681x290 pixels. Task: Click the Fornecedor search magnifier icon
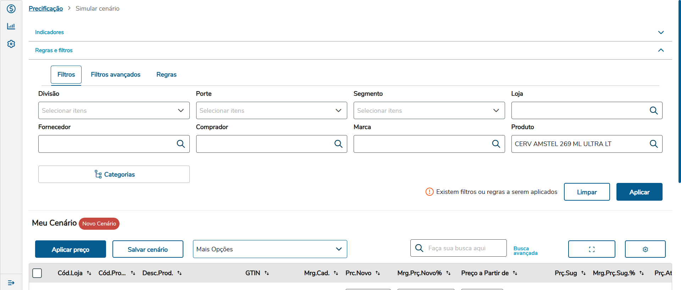pos(181,144)
